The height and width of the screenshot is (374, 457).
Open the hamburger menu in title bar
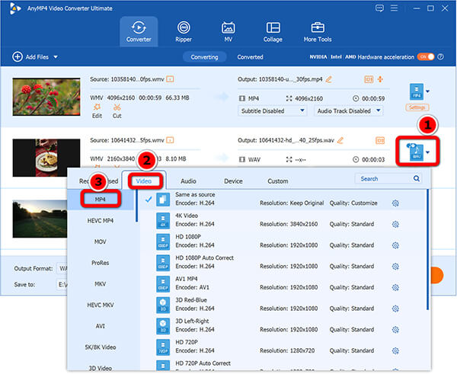[x=394, y=8]
